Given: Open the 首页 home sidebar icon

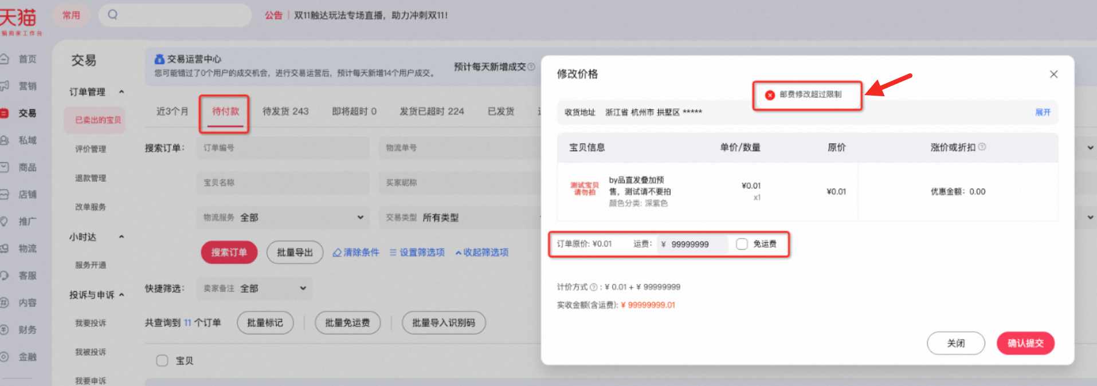Looking at the screenshot, I should coord(4,59).
